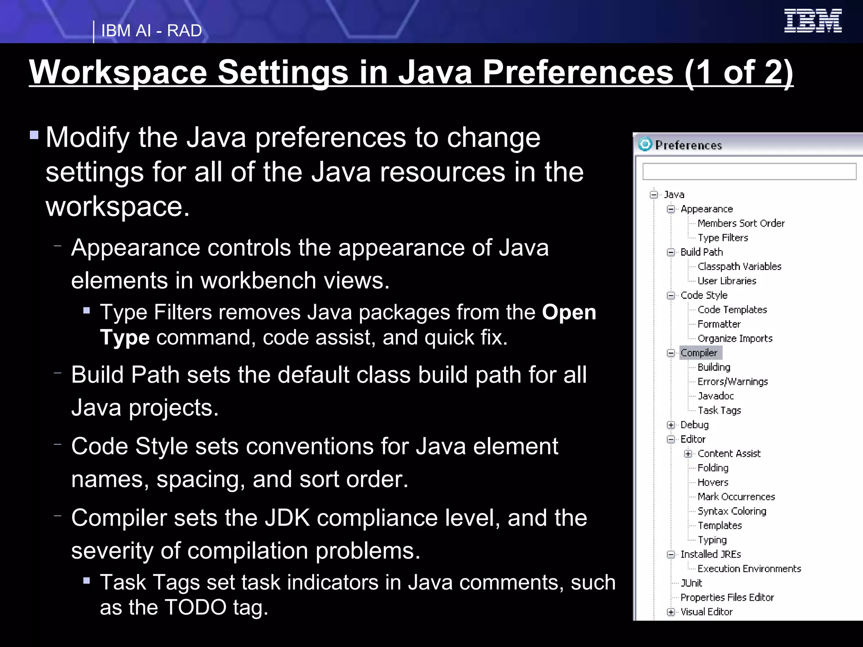Open Syntax Coloring preferences
The image size is (863, 647).
point(732,511)
